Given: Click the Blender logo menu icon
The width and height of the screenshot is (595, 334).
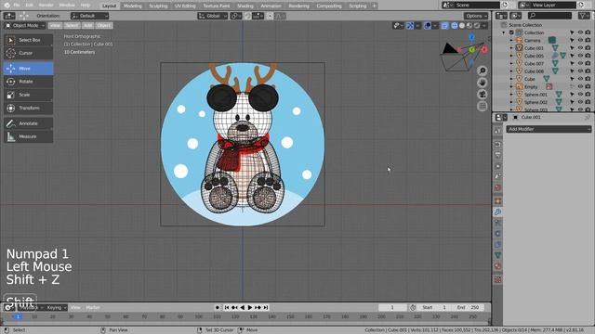Looking at the screenshot, I should [x=7, y=6].
